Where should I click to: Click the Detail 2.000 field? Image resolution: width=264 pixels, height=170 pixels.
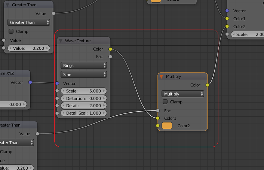pyautogui.click(x=84, y=106)
